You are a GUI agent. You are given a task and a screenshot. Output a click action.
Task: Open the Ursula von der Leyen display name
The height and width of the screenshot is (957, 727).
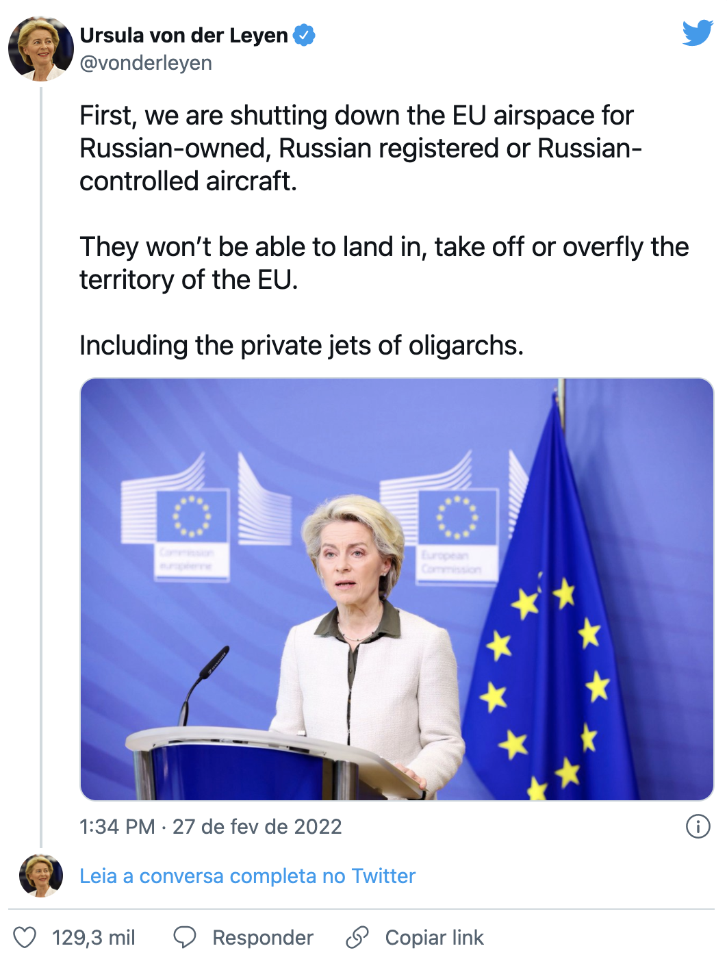point(183,35)
